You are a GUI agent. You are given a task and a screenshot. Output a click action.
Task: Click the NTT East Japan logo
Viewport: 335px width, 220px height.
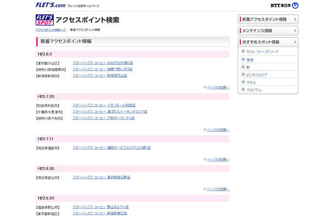coord(284,5)
